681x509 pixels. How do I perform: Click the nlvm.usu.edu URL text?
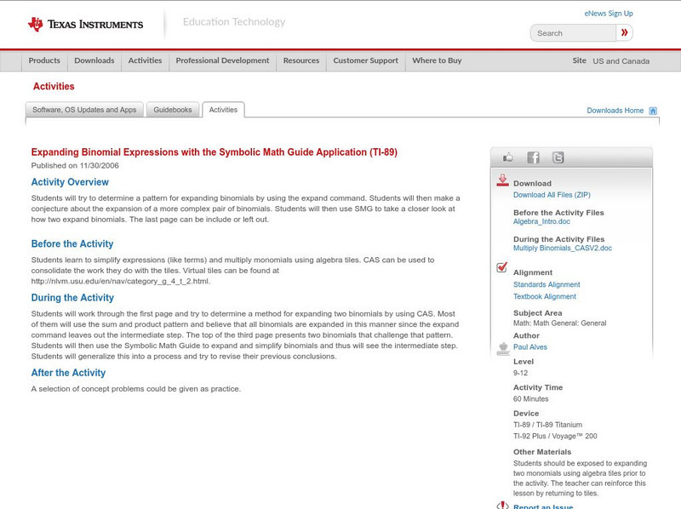(121, 282)
